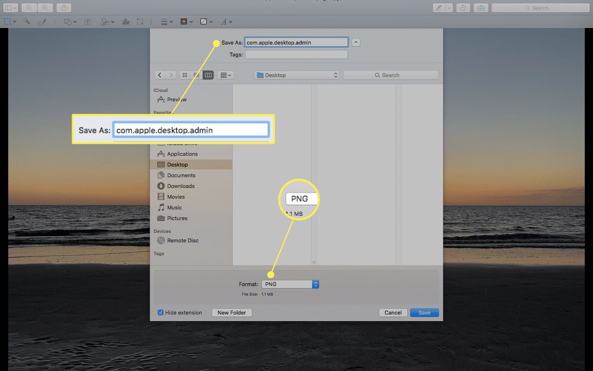This screenshot has width=593, height=371.
Task: Click the Preview toolbar Search field
Action: click(x=540, y=8)
